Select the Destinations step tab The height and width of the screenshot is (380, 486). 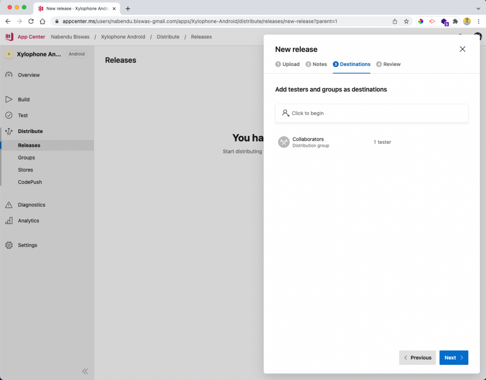[352, 64]
